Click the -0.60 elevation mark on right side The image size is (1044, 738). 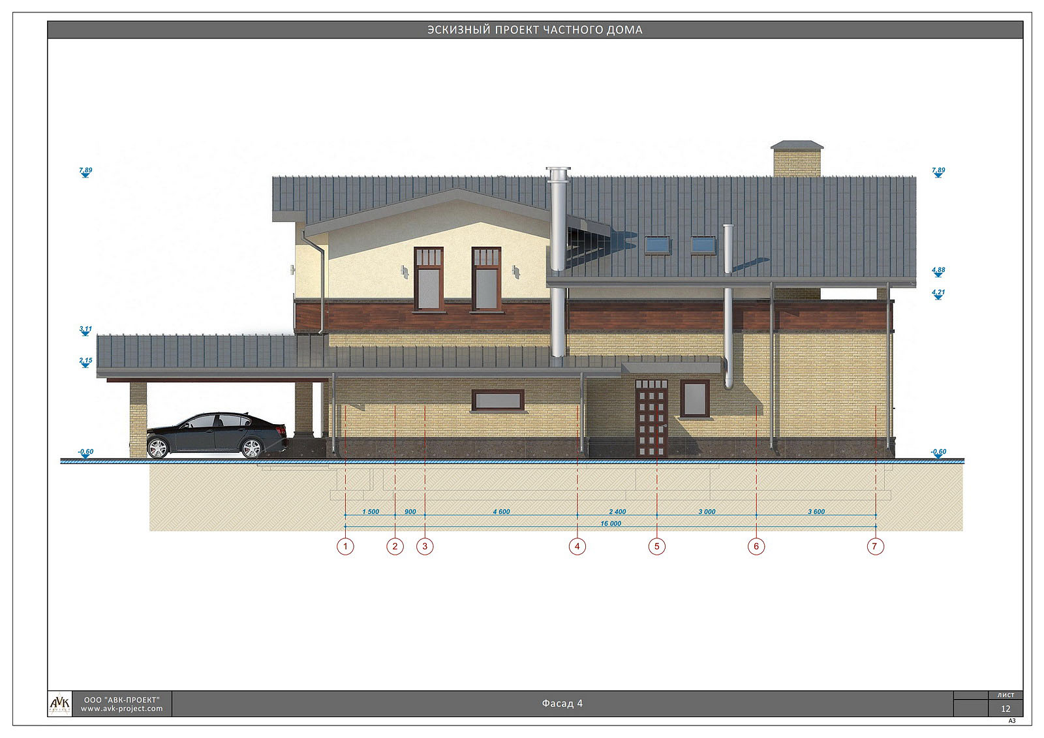point(938,454)
